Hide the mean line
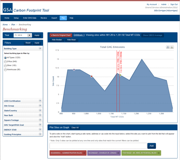The width and height of the screenshot is (180, 160). [72, 40]
